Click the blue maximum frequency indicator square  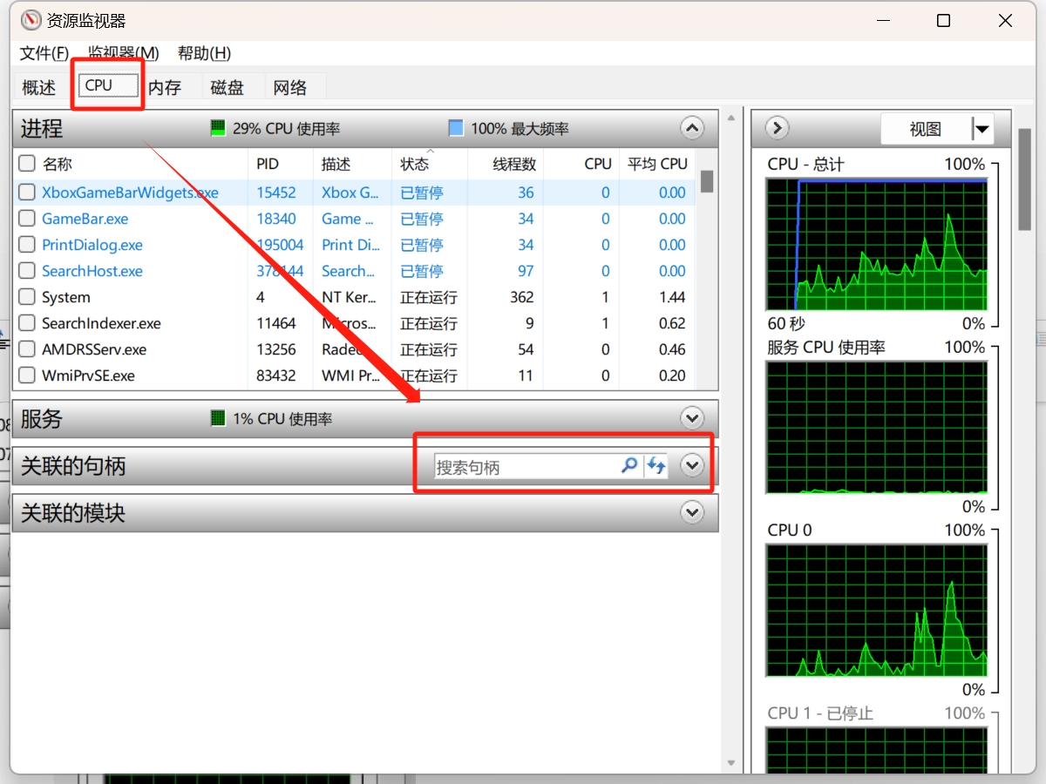point(456,129)
